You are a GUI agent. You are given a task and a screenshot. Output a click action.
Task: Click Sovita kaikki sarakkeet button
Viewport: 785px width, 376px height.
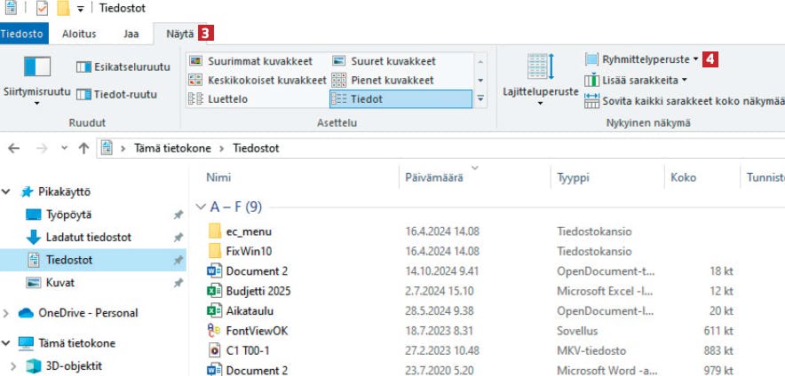[685, 101]
